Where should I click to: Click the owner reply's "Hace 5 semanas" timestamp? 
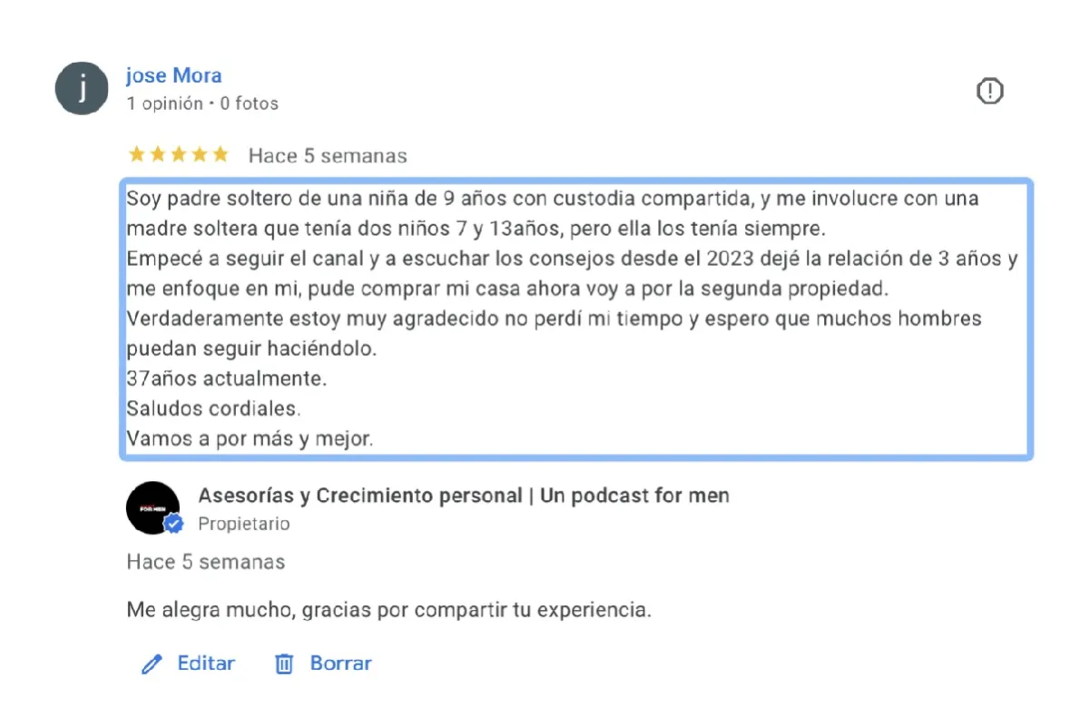206,562
